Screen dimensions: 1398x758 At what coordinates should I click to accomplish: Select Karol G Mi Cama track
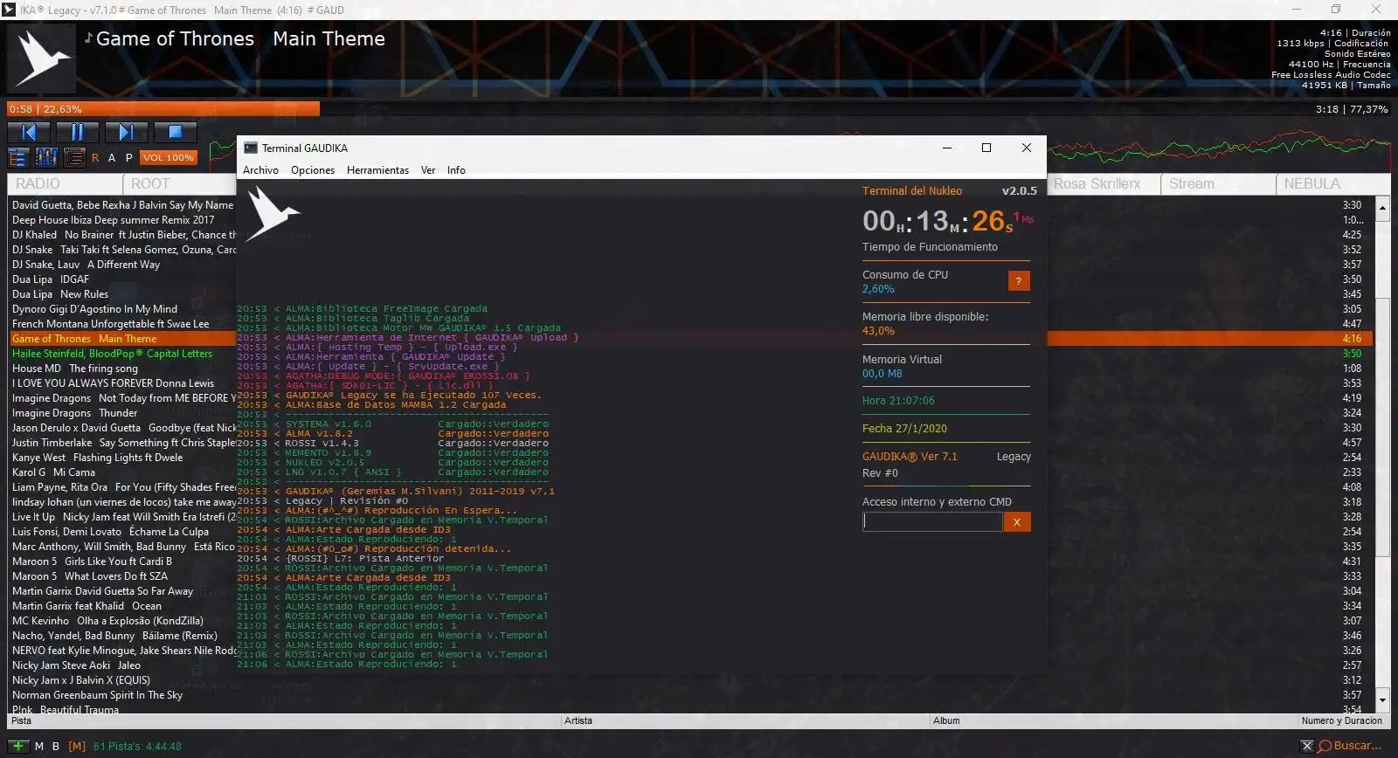tap(53, 472)
